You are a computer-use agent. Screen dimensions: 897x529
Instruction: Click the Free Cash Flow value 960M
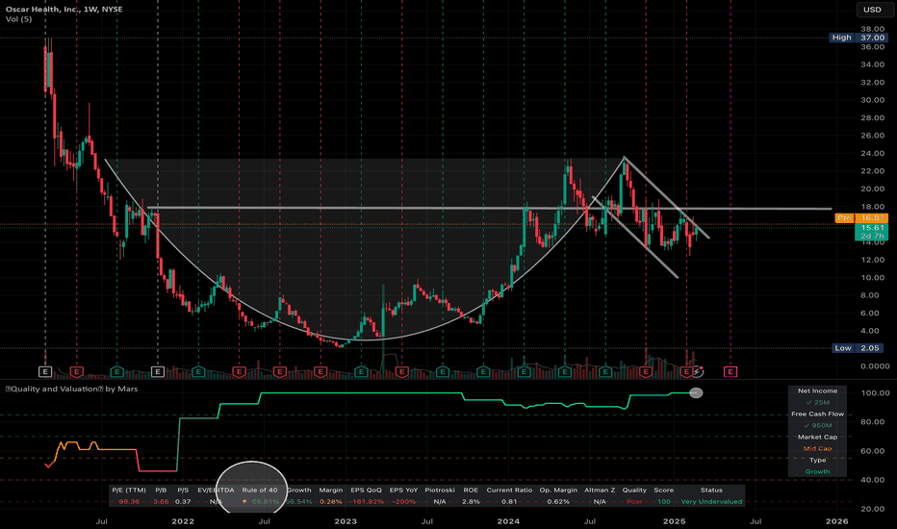pyautogui.click(x=817, y=425)
